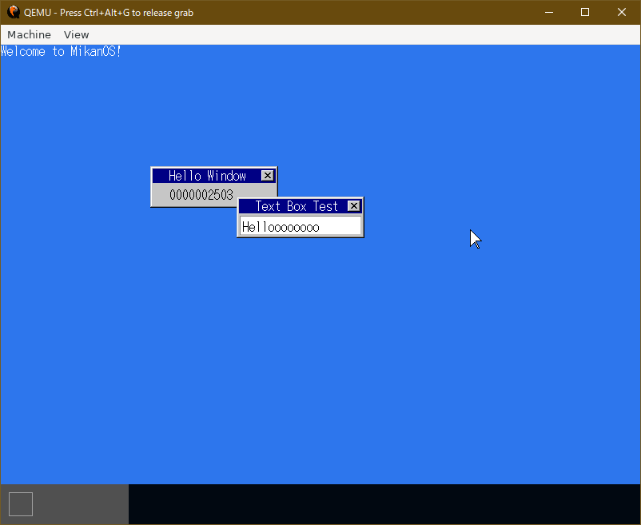Minimize the QEMU window

(549, 12)
